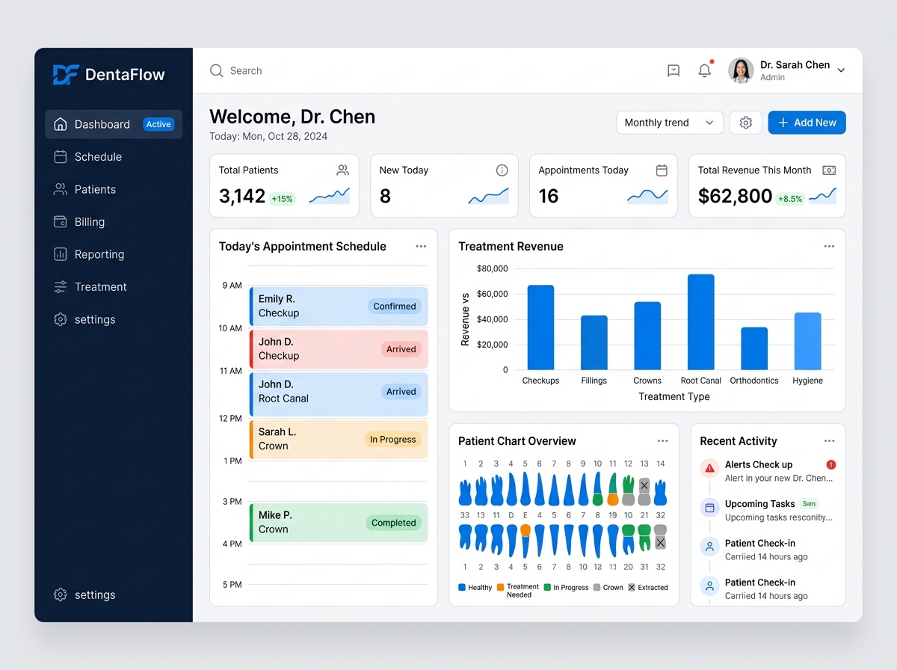Go to Dashboard in the sidebar
The height and width of the screenshot is (670, 897).
pos(114,124)
